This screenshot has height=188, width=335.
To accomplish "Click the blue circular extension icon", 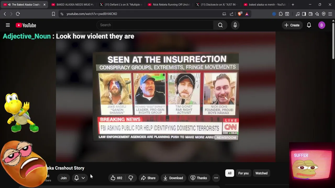I will (x=274, y=14).
